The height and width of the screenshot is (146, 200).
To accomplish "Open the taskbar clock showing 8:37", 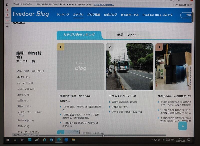I will [180, 140].
